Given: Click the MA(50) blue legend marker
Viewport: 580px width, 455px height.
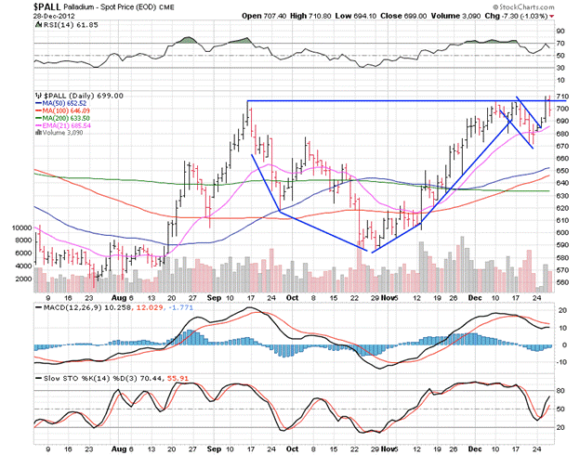Looking at the screenshot, I should click(36, 103).
